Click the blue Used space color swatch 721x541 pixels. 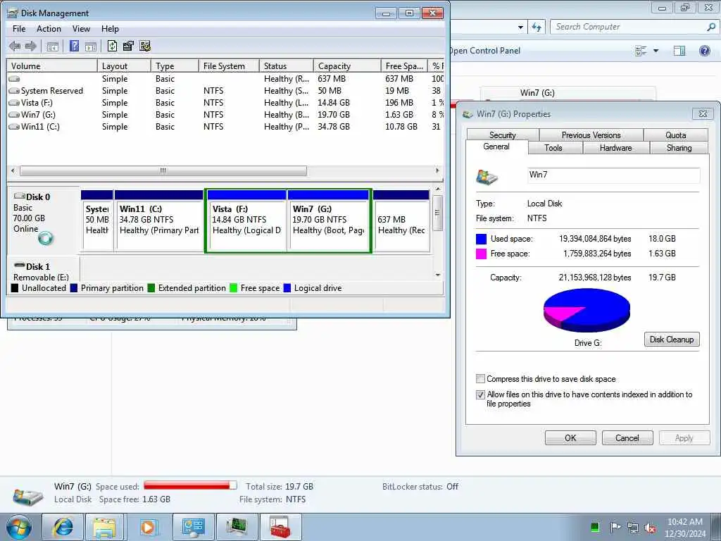pos(481,239)
